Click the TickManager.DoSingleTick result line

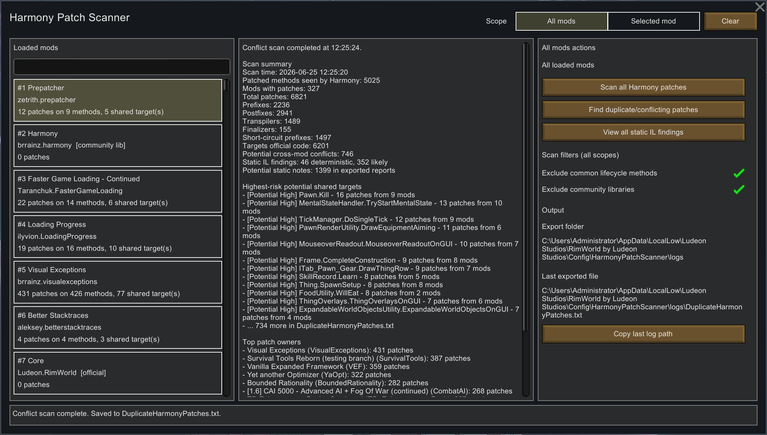click(x=358, y=219)
